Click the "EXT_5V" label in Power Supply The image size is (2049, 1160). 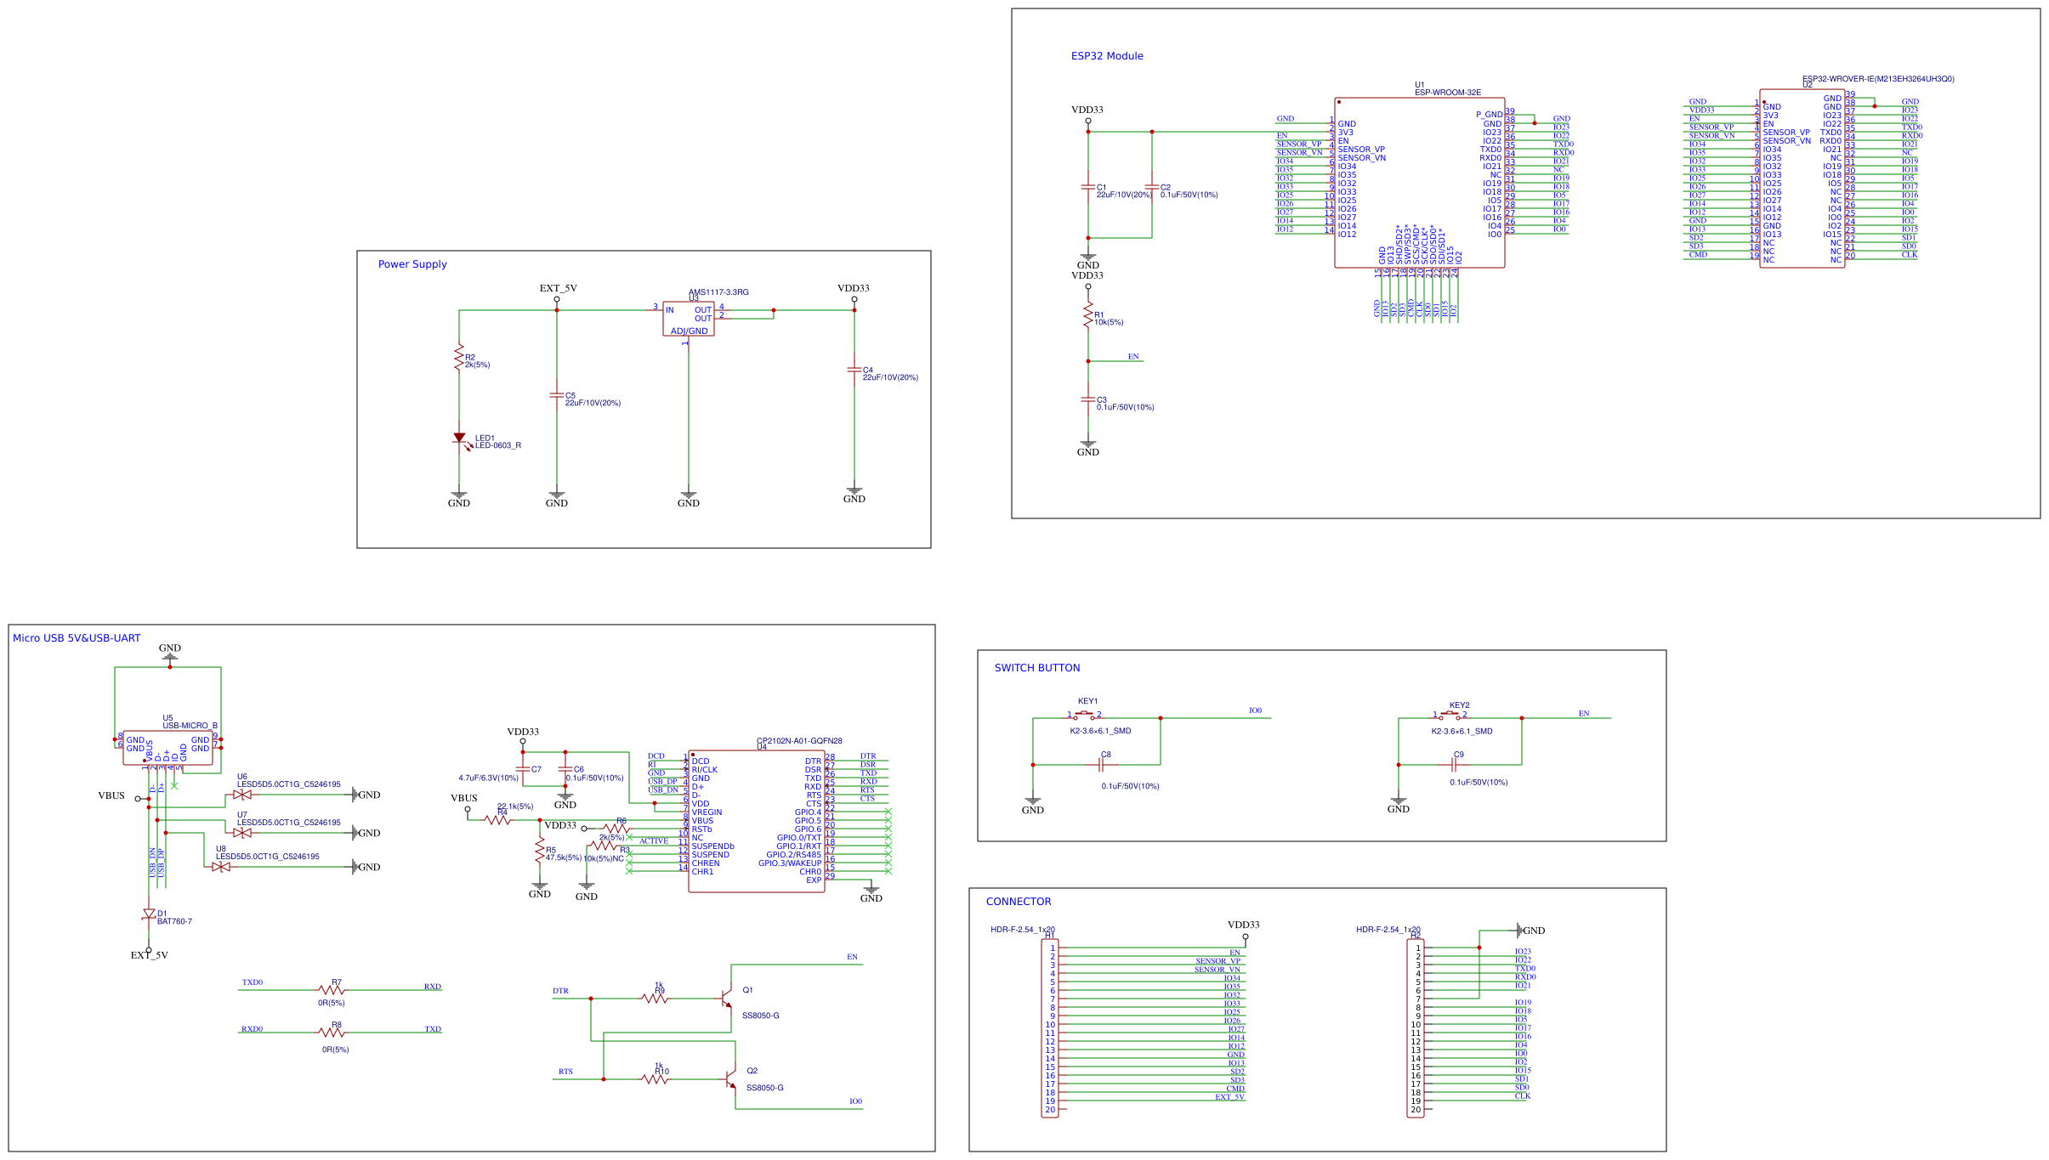(x=558, y=288)
